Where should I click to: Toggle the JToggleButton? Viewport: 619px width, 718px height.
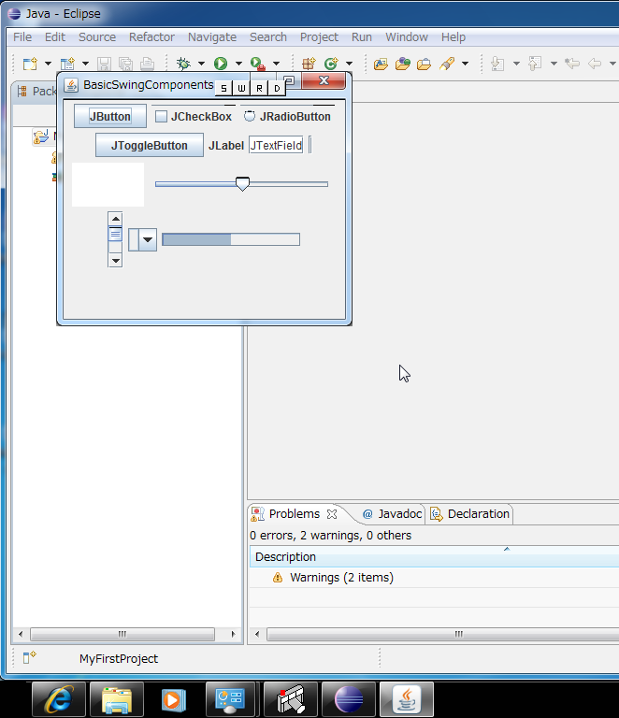click(x=149, y=146)
